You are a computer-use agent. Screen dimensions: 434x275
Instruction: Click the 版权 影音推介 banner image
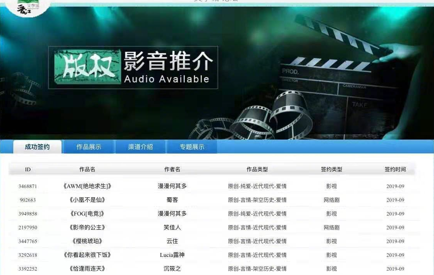coord(133,68)
